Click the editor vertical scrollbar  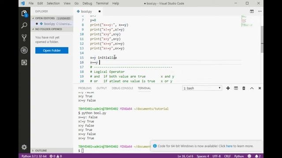click(262, 39)
